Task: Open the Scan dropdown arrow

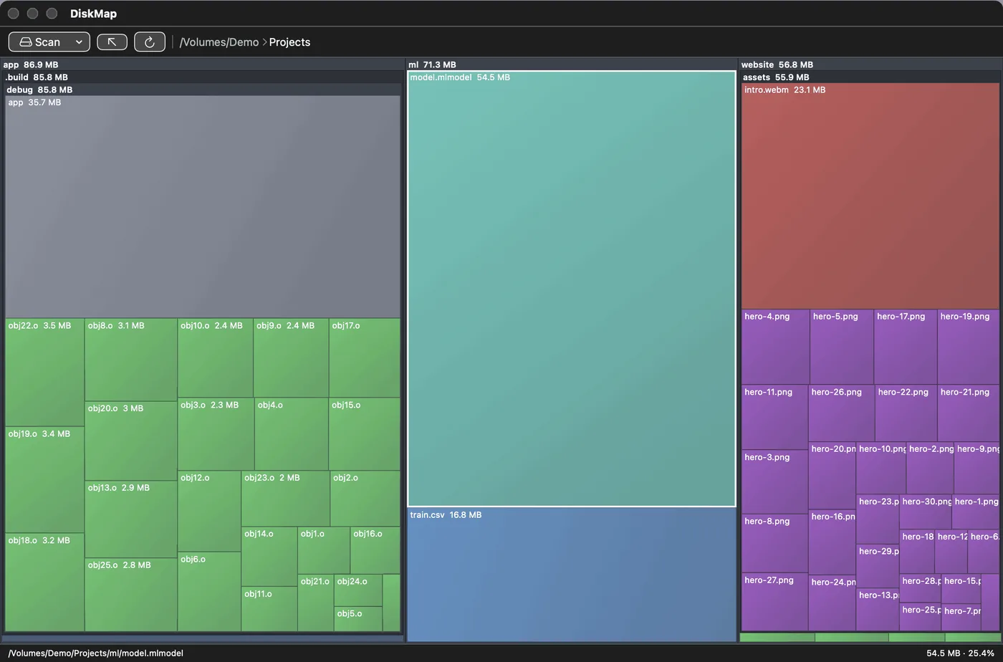Action: [x=80, y=42]
